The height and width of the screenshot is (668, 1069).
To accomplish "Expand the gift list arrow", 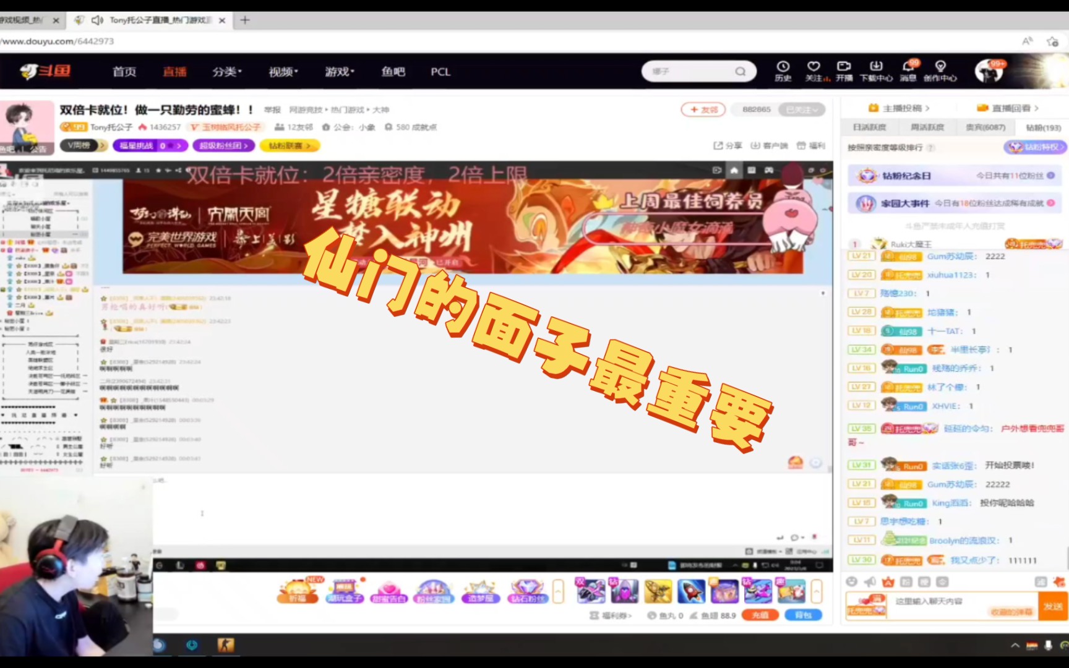I will 817,591.
